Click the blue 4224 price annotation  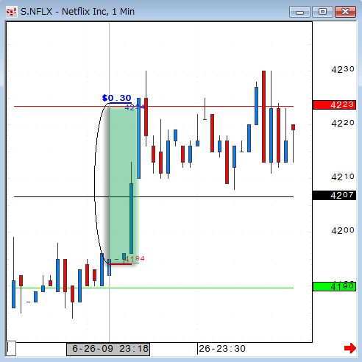coord(135,107)
